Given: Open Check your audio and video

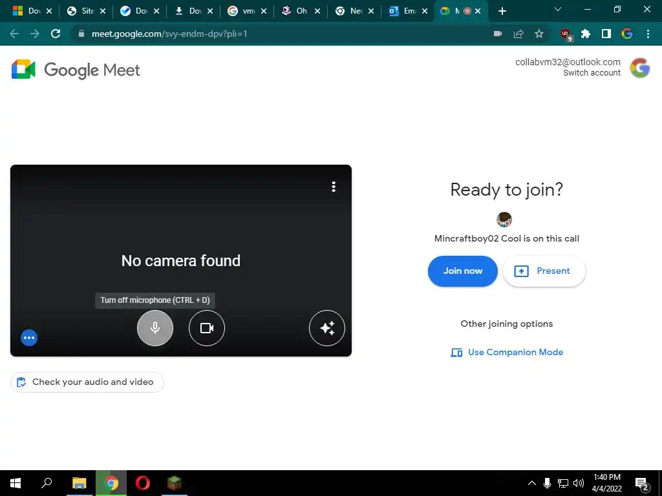Looking at the screenshot, I should (x=87, y=382).
